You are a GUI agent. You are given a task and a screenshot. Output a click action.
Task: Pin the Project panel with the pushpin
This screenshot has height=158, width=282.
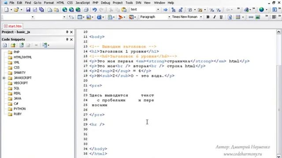(67, 32)
